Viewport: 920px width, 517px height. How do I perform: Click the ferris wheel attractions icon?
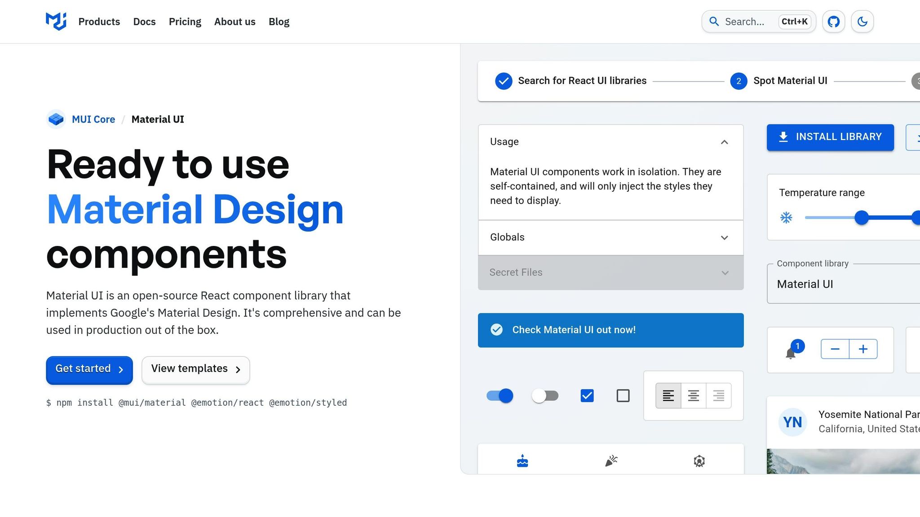[699, 461]
